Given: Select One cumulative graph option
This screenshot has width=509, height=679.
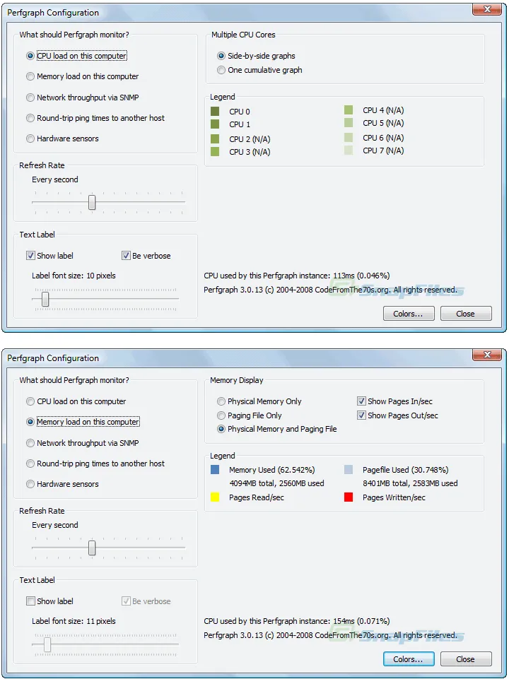Looking at the screenshot, I should [221, 70].
